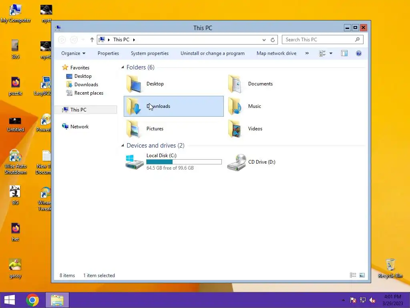Click the Properties toolbar command
The image size is (410, 308).
point(108,53)
